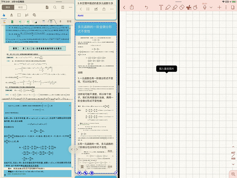
Task: Select the hand finger tool in Notability
Action: [195, 7]
